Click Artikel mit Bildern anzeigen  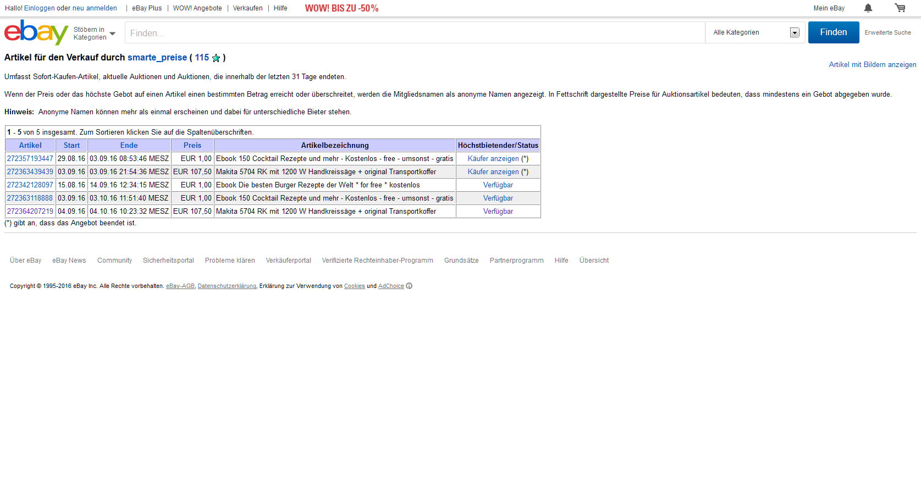(x=872, y=65)
